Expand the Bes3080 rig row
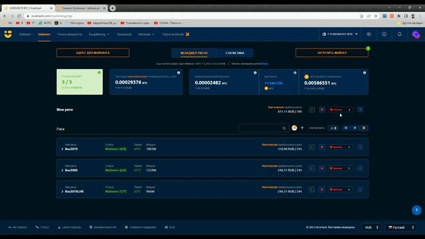 coord(62,170)
